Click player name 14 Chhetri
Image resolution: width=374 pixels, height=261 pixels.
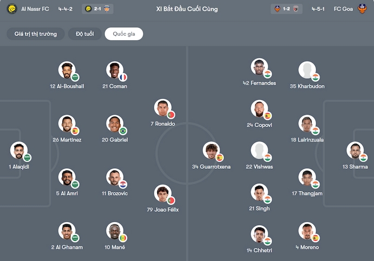[259, 250]
